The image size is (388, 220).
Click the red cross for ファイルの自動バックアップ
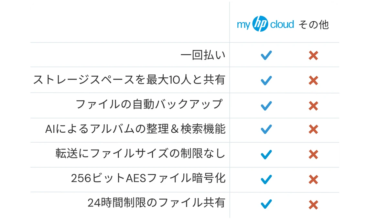[313, 105]
